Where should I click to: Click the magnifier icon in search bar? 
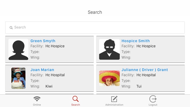pyautogui.click(x=11, y=28)
